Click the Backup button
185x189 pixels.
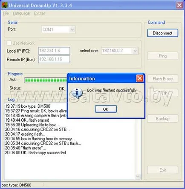pyautogui.click(x=162, y=119)
